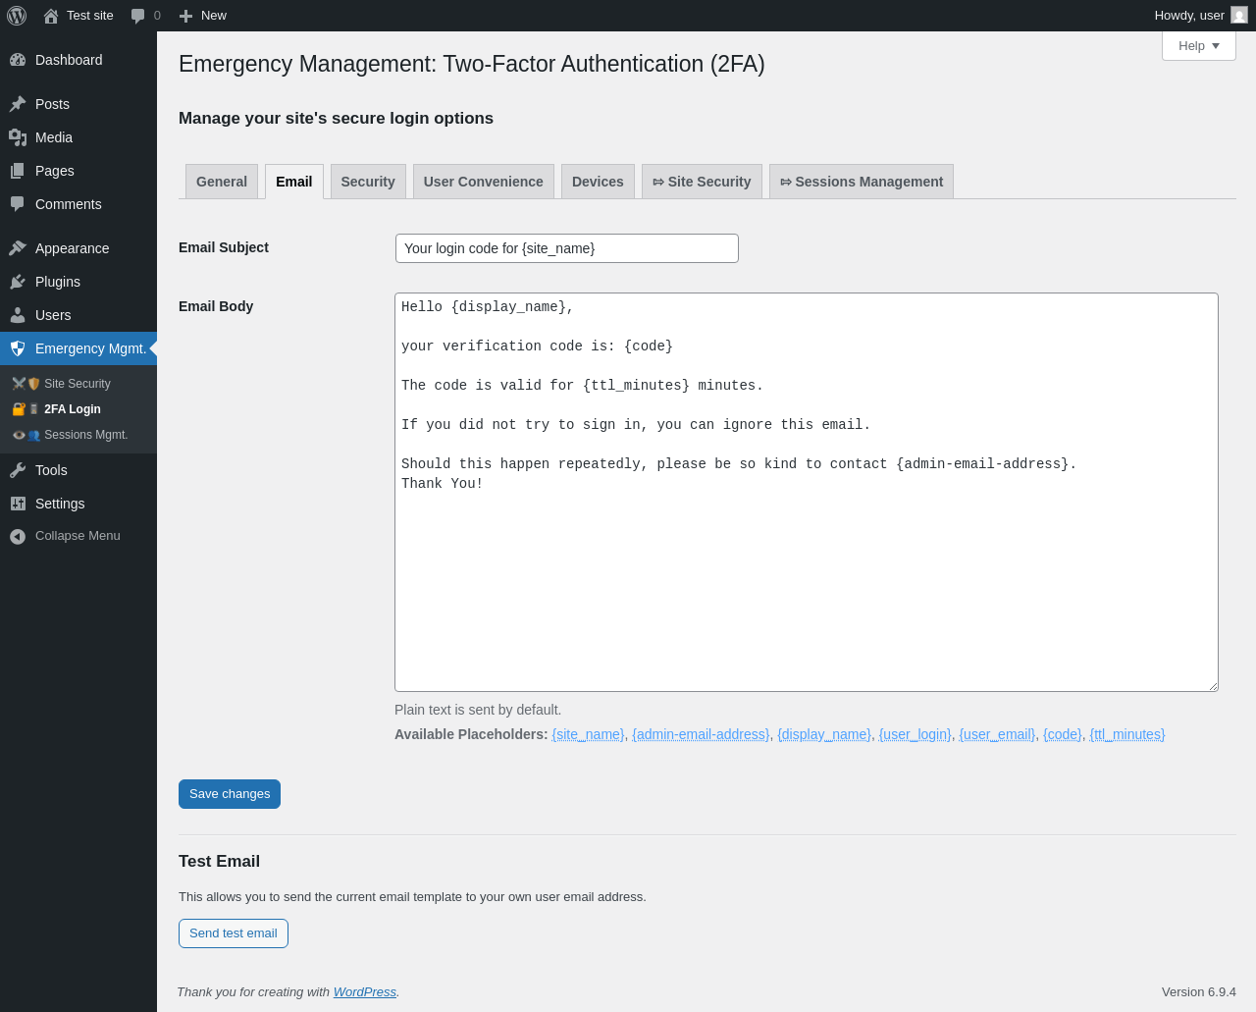1256x1012 pixels.
Task: Click the Appearance paintbrush icon
Action: pos(18,248)
